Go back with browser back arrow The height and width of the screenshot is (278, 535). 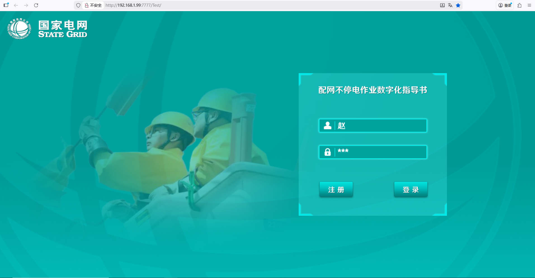tap(16, 5)
